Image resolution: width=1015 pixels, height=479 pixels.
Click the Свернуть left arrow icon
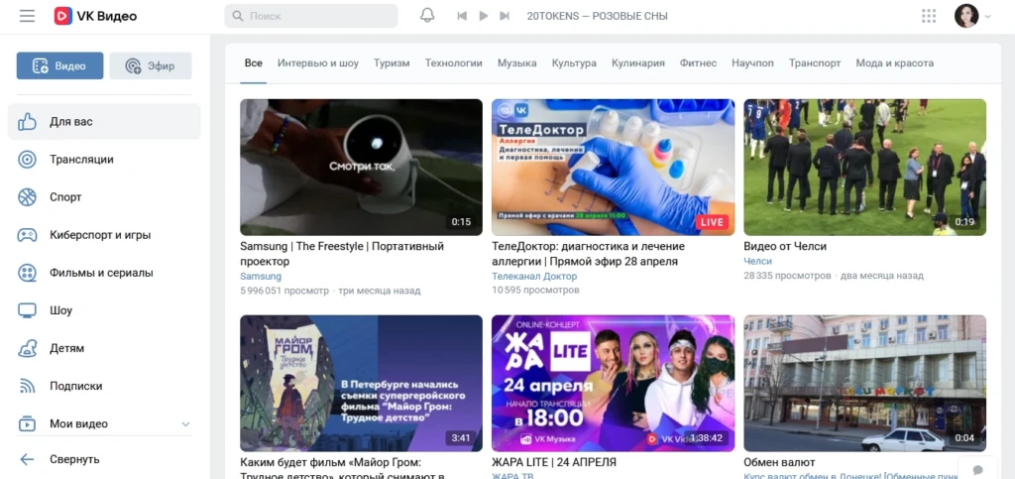[x=27, y=459]
